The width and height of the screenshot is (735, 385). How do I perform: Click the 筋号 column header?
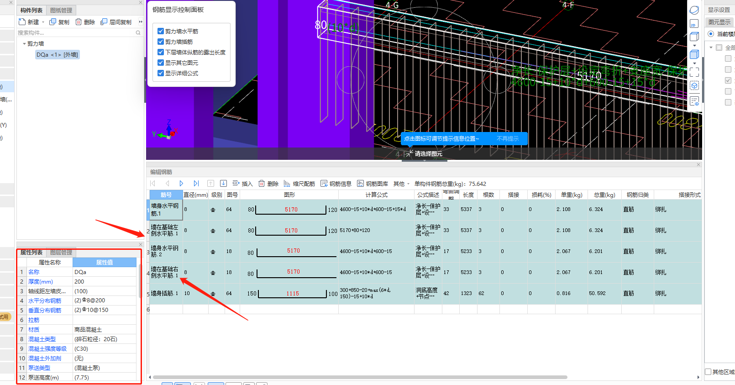coord(166,195)
